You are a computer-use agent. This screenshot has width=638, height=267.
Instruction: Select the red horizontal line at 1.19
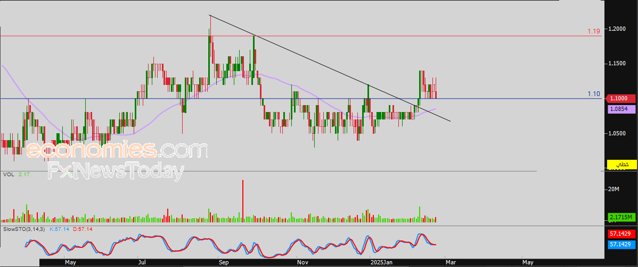point(301,36)
